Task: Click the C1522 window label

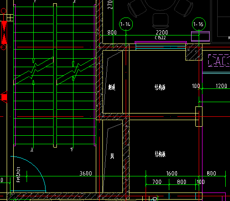Action: pos(160,38)
